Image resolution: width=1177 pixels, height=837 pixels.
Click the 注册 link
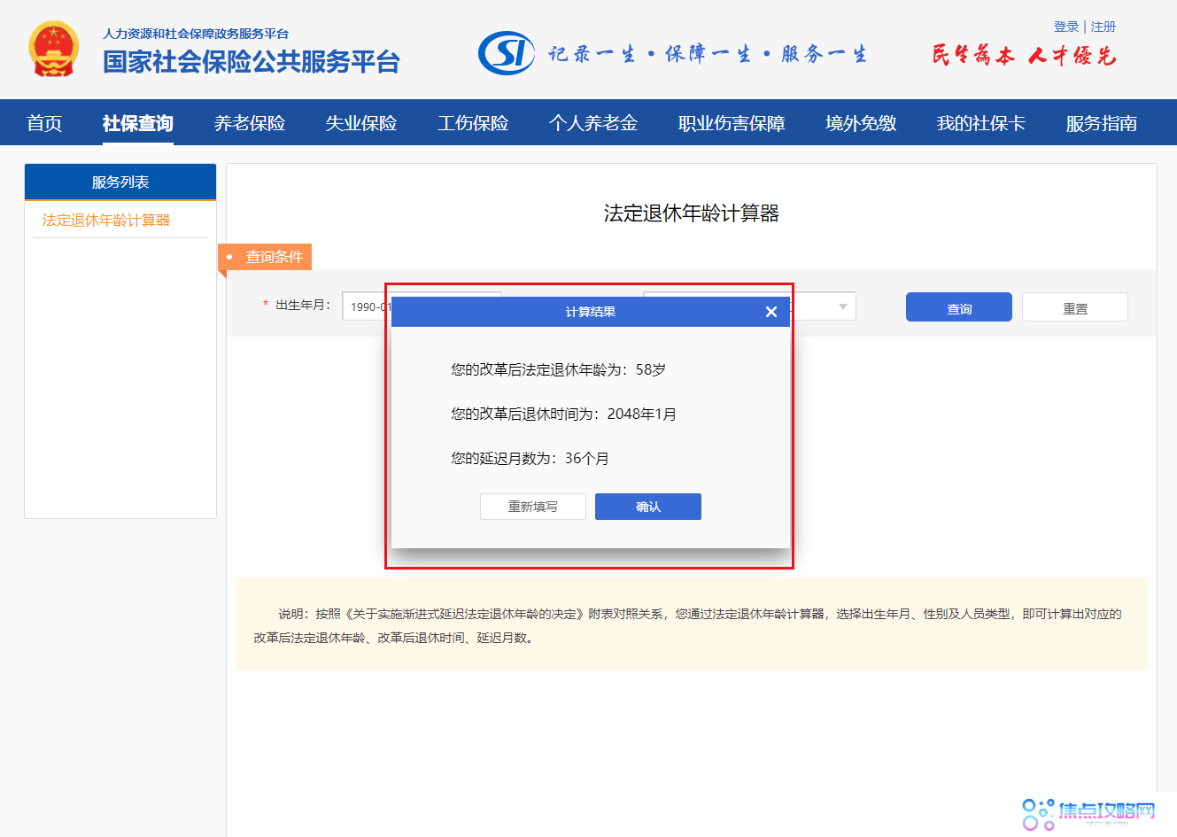pos(1103,27)
